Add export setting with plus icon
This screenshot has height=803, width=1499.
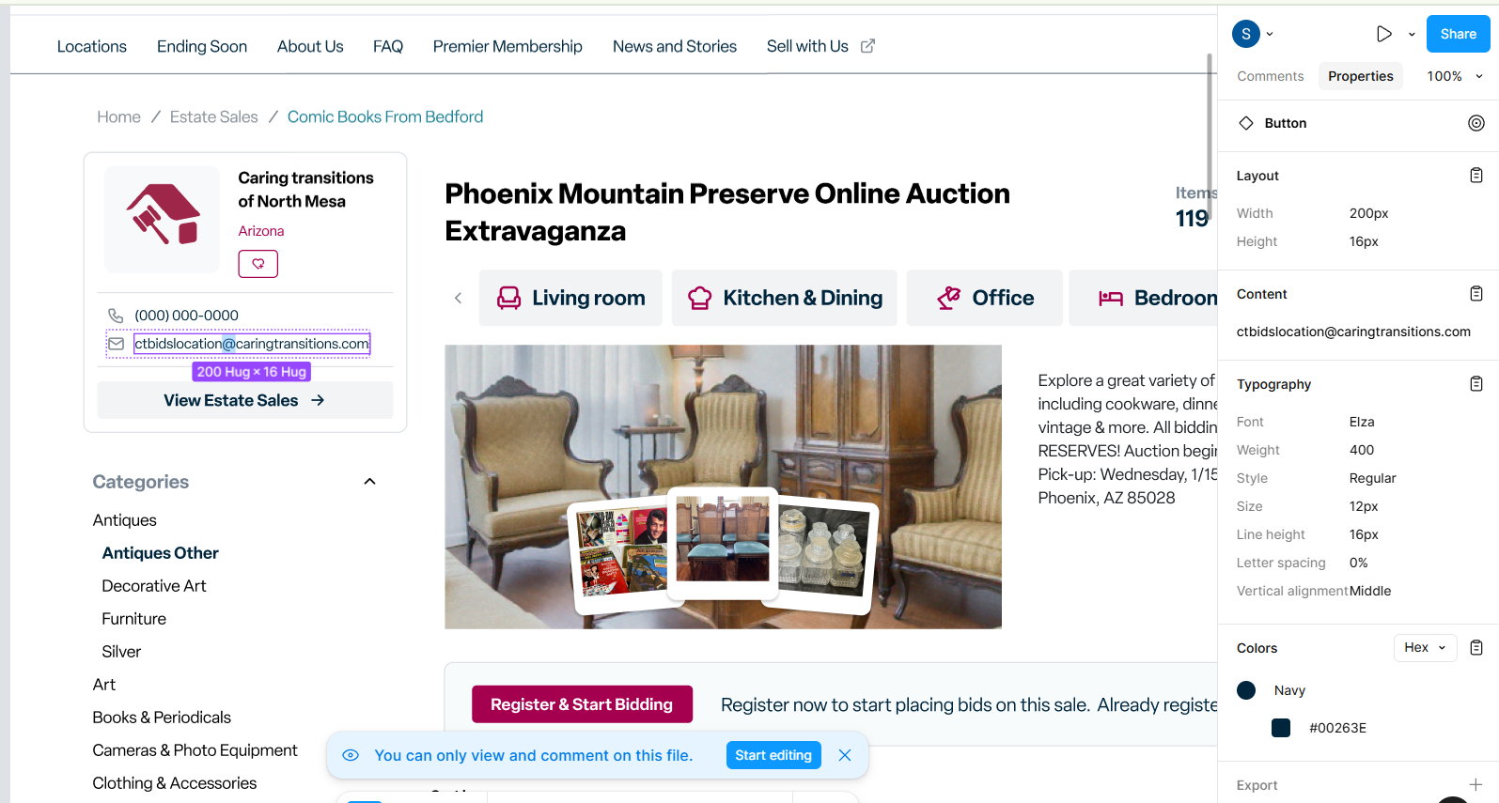[x=1476, y=784]
